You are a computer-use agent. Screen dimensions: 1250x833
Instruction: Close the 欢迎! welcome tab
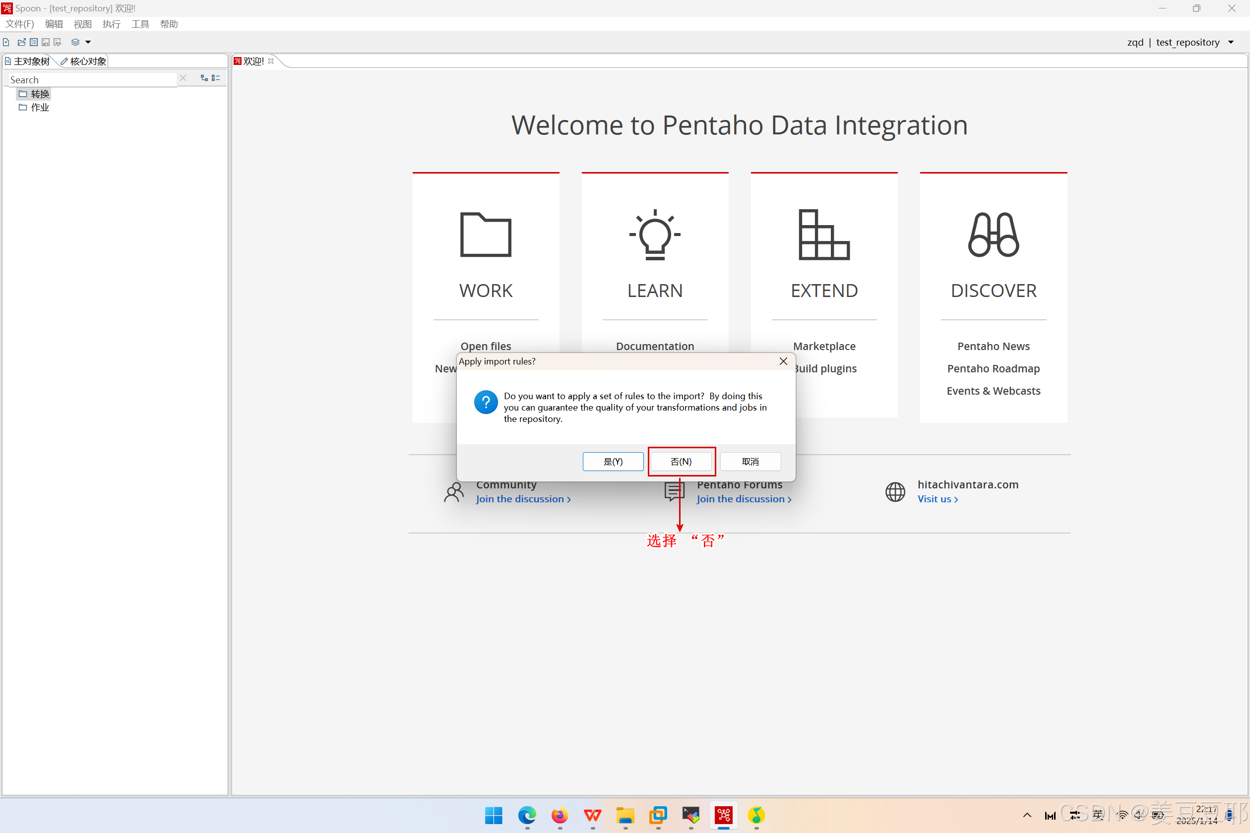(271, 61)
